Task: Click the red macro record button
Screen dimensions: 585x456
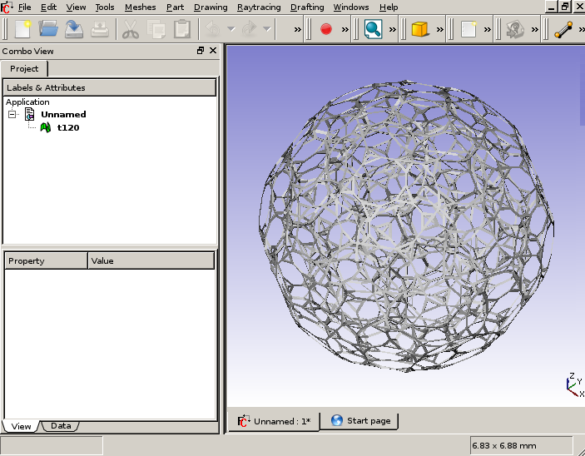Action: click(326, 29)
